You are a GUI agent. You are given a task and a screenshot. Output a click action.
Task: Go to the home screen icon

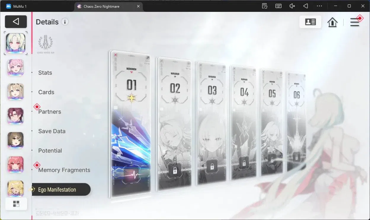(x=332, y=22)
